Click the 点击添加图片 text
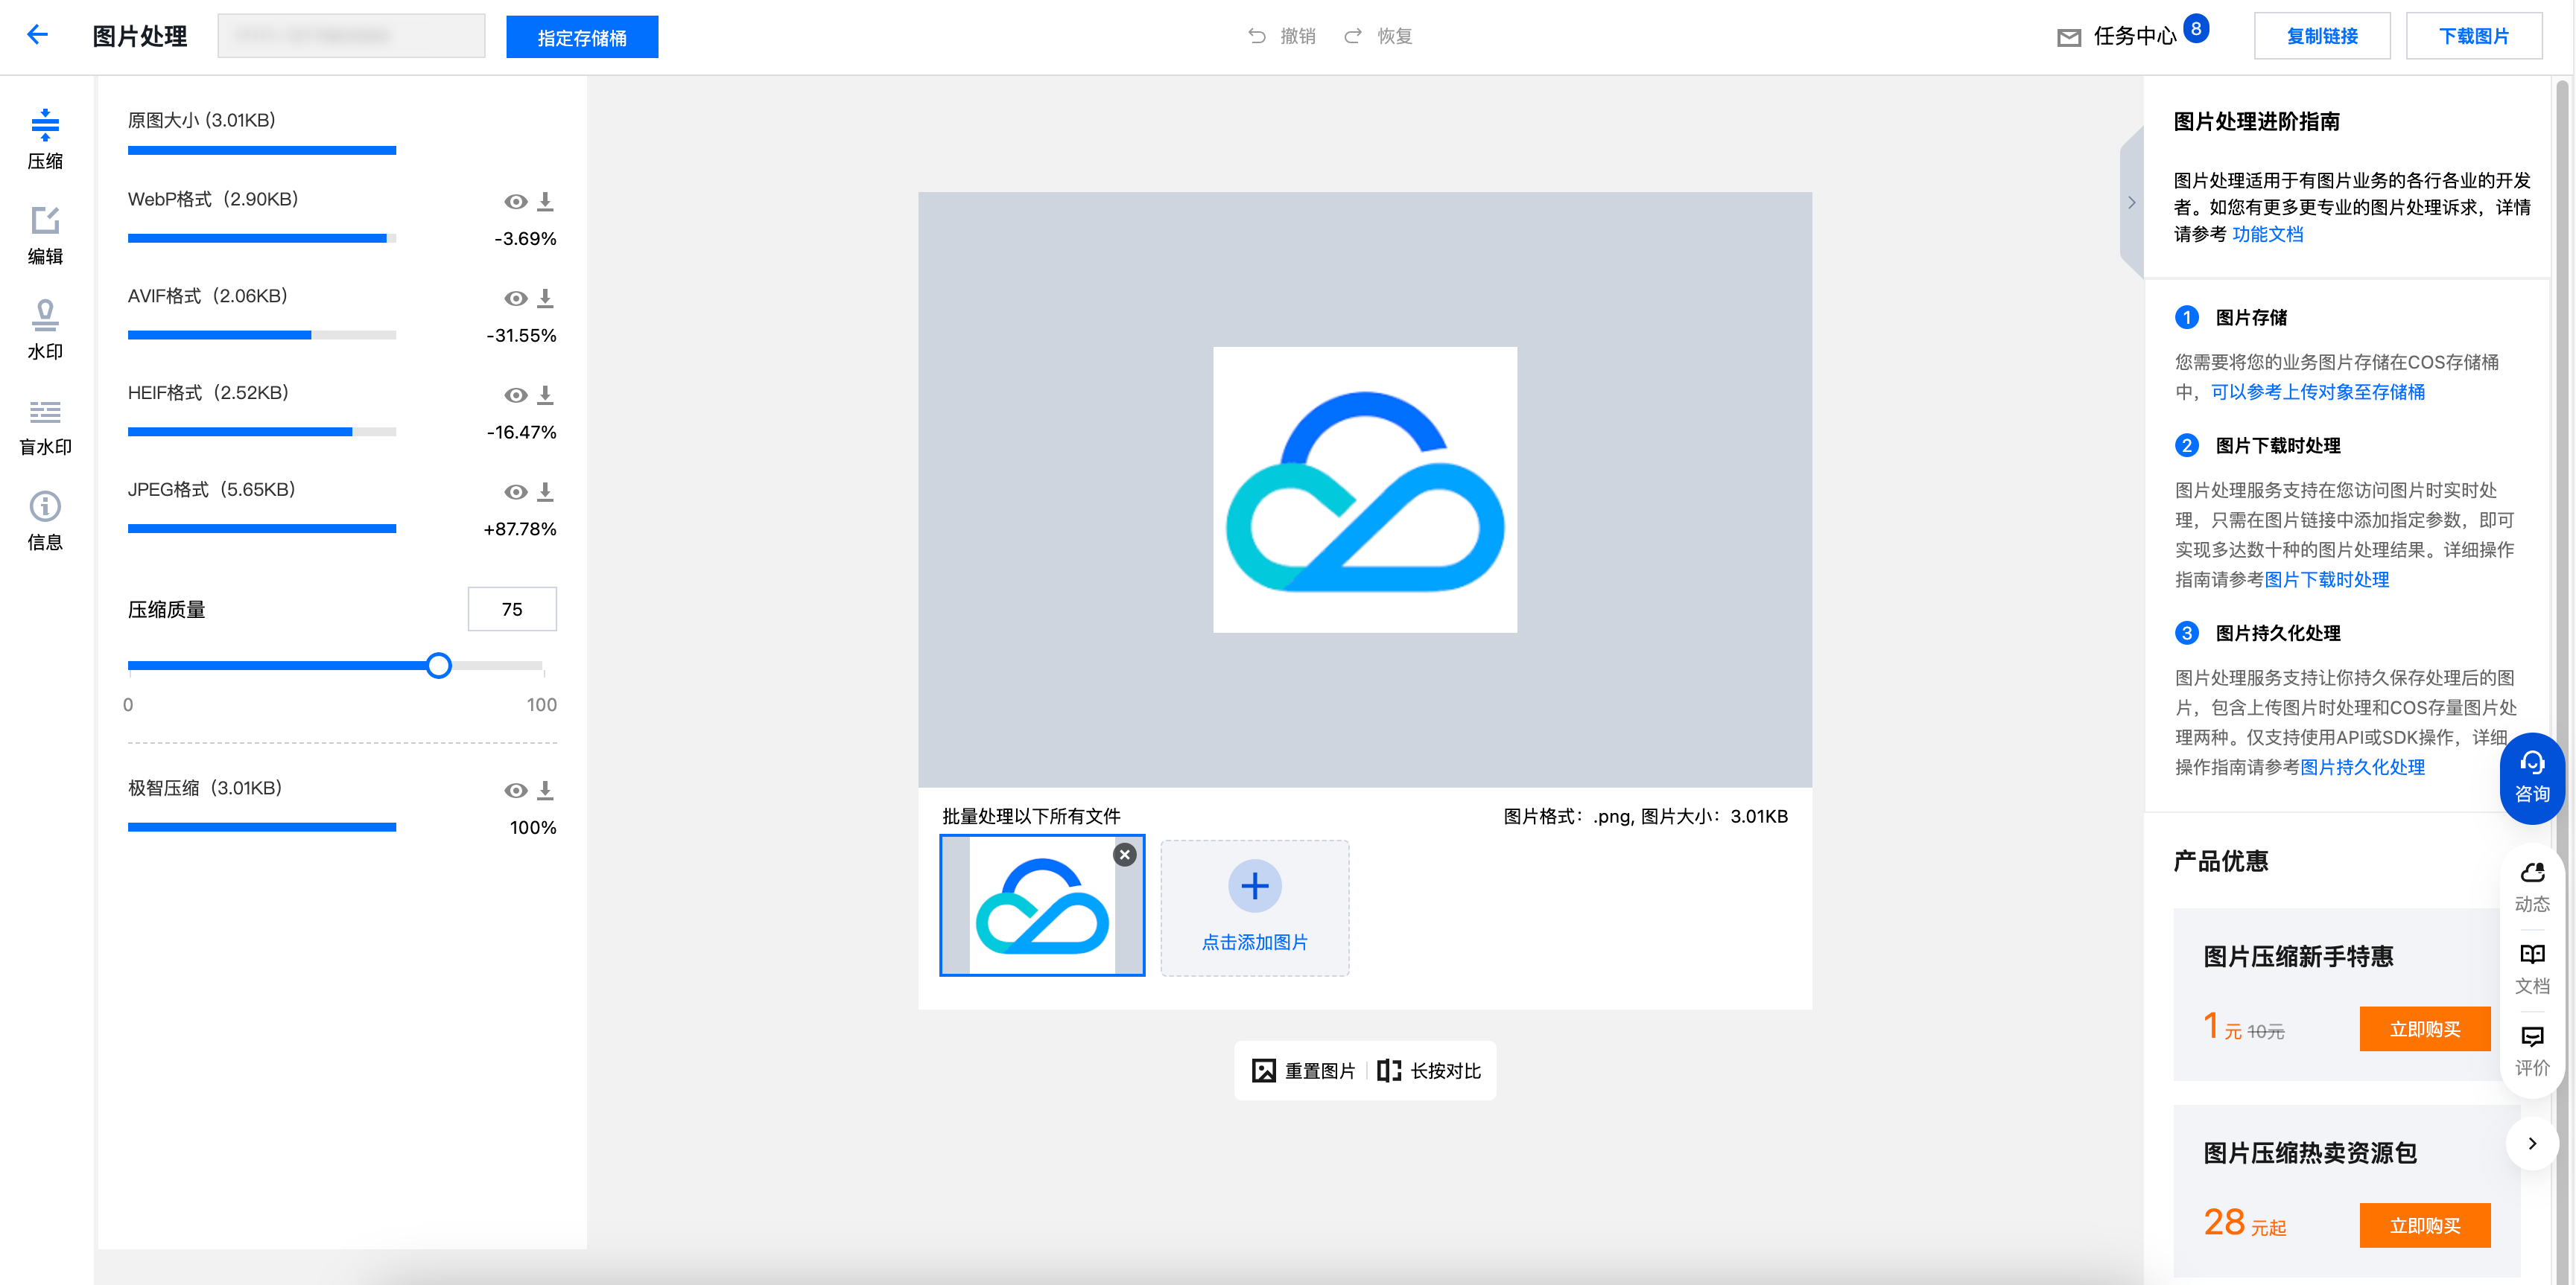Screen dimensions: 2576x1285 (1255, 943)
